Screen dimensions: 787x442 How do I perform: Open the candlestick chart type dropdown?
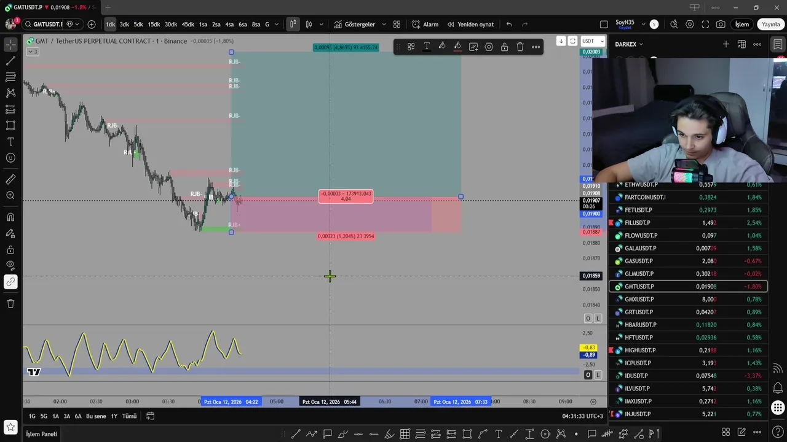[320, 25]
